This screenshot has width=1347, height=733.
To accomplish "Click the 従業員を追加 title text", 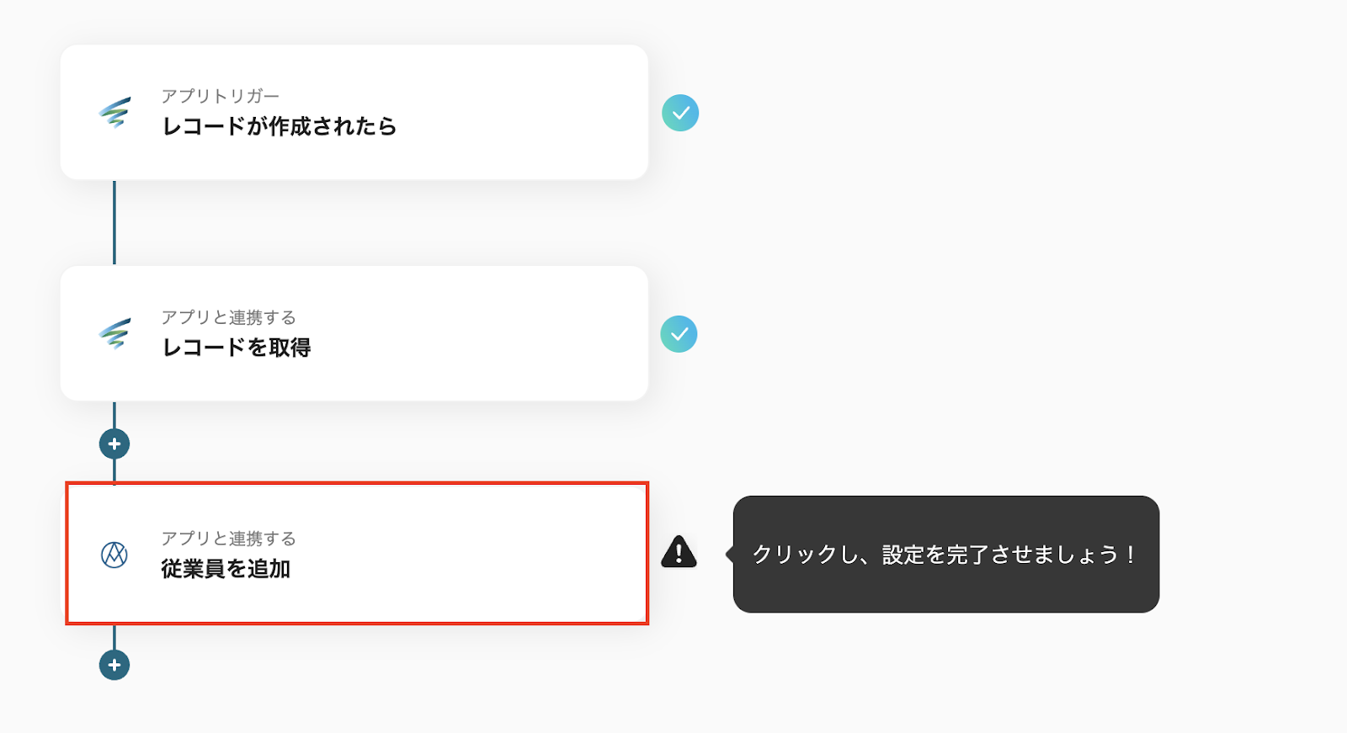I will pyautogui.click(x=226, y=569).
